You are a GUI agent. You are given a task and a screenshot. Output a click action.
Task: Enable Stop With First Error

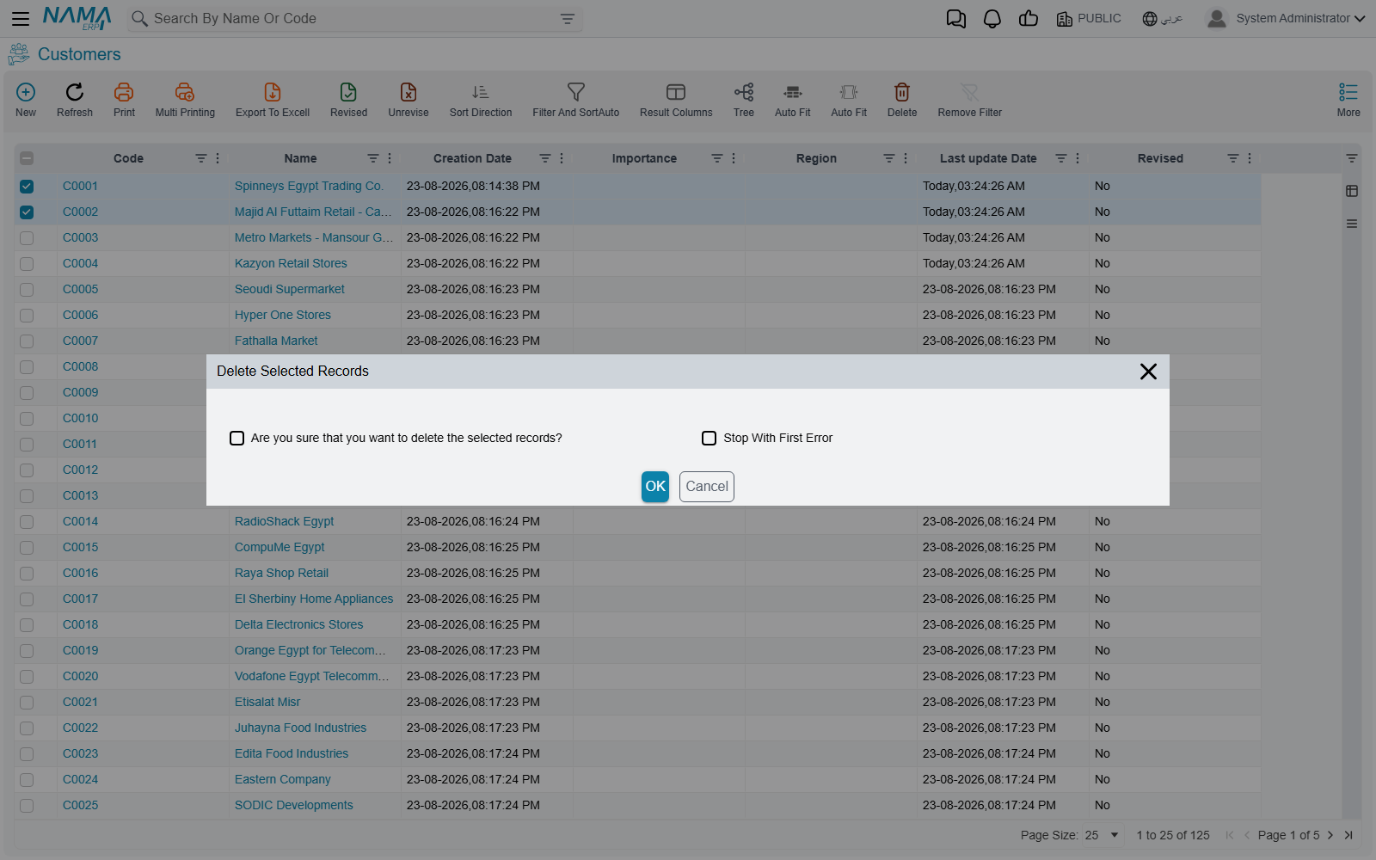tap(709, 439)
